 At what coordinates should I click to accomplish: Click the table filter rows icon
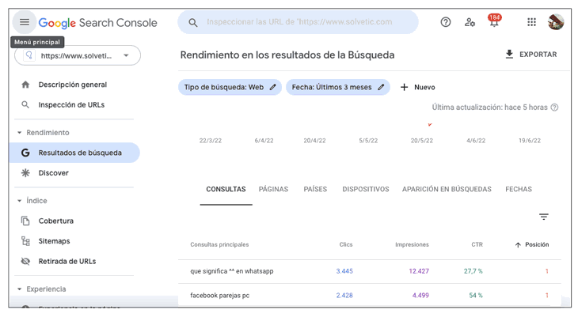[x=544, y=217]
